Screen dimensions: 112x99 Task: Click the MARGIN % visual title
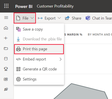point(73,34)
